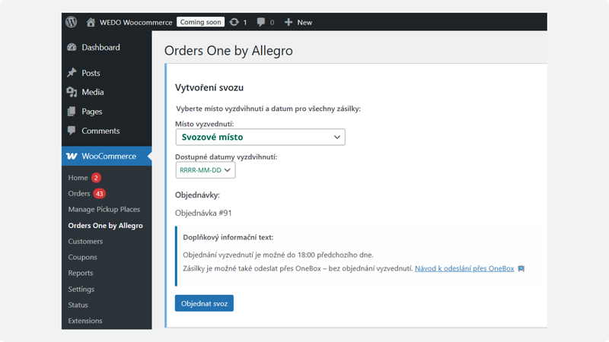
Task: Open WooCommerce Settings submenu
Action: pos(81,289)
